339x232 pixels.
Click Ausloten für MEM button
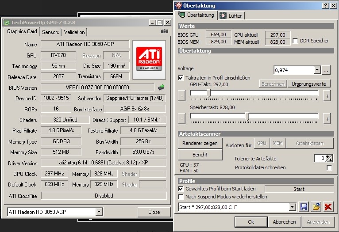click(x=277, y=143)
